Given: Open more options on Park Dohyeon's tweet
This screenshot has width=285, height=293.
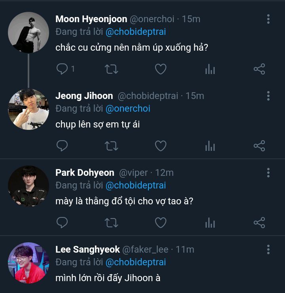Looking at the screenshot, I should pyautogui.click(x=268, y=173).
